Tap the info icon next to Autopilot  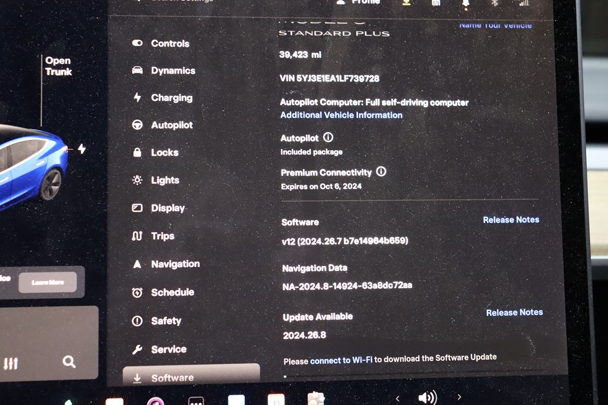coord(328,137)
